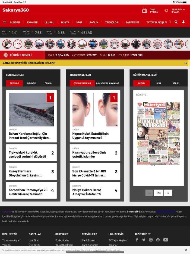Click the search magnifier icon
The height and width of the screenshot is (254, 190).
click(x=176, y=22)
